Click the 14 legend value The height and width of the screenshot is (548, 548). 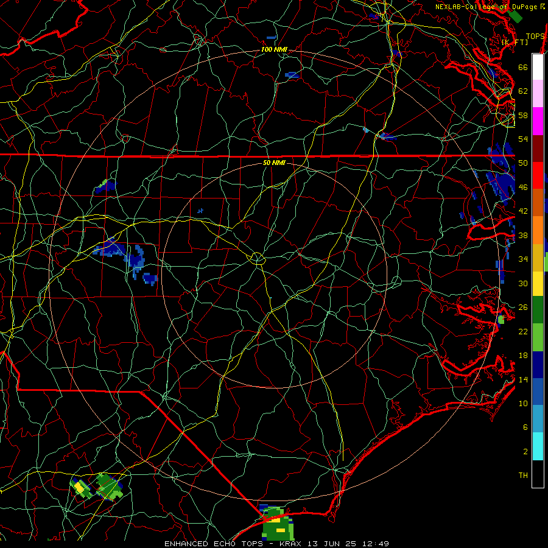click(x=523, y=379)
